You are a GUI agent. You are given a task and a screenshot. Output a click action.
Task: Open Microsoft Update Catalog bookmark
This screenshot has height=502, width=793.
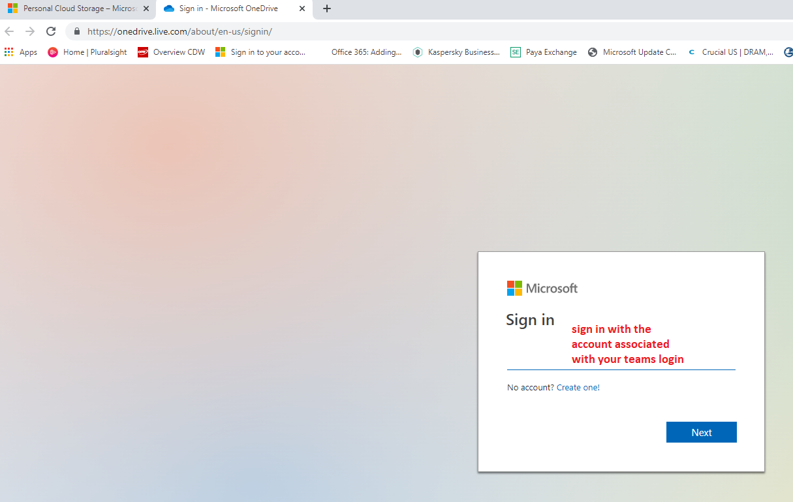pyautogui.click(x=632, y=52)
